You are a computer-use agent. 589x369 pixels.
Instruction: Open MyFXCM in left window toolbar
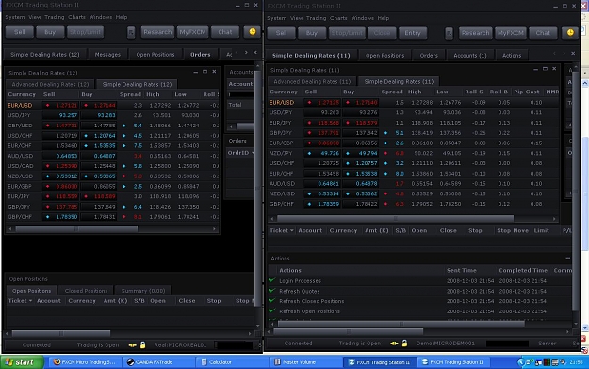(192, 32)
